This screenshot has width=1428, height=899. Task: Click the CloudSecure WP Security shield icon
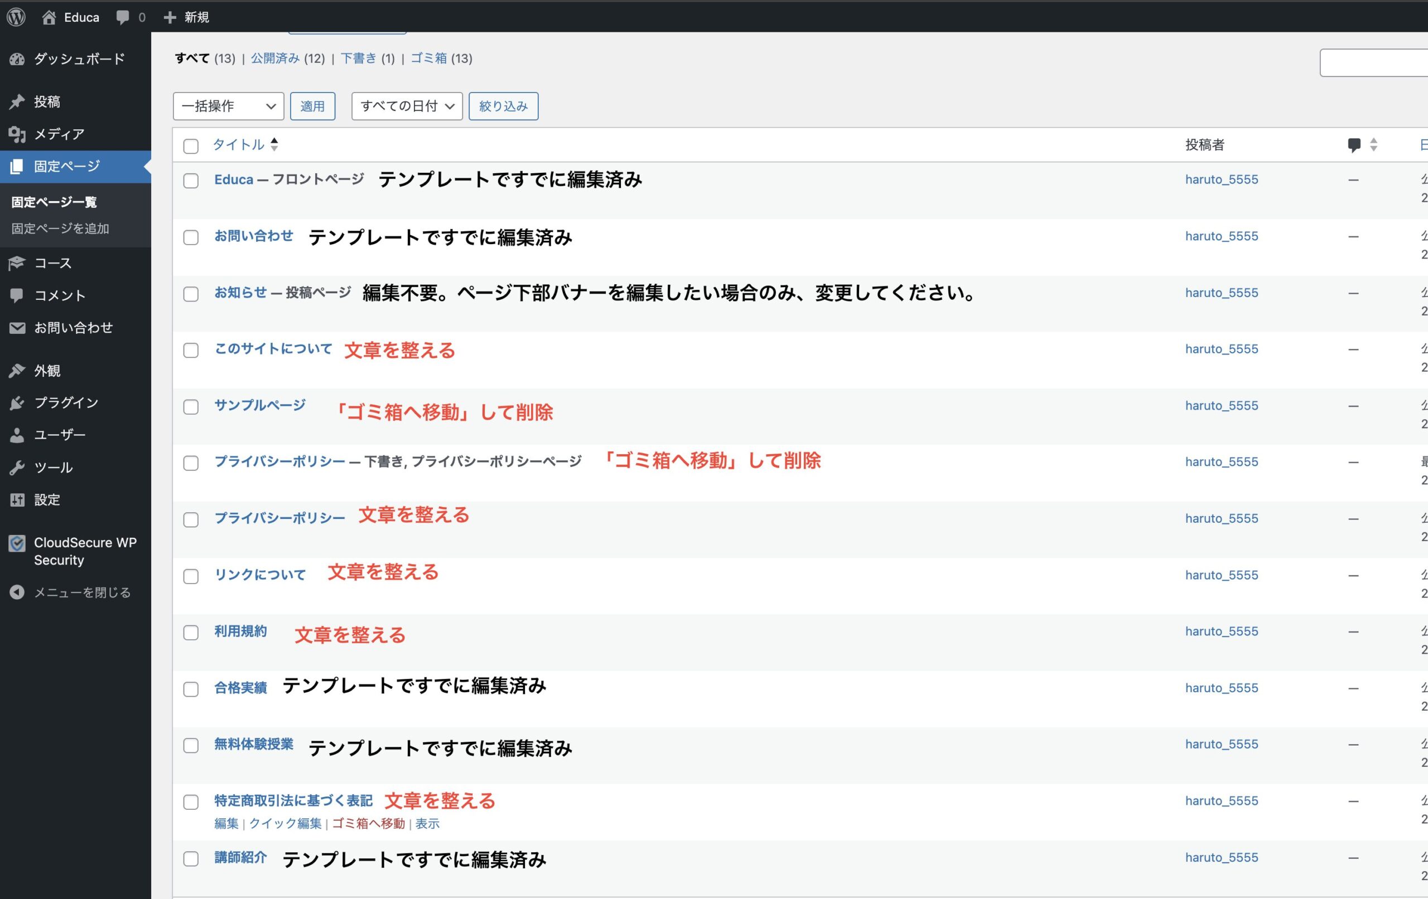click(17, 543)
